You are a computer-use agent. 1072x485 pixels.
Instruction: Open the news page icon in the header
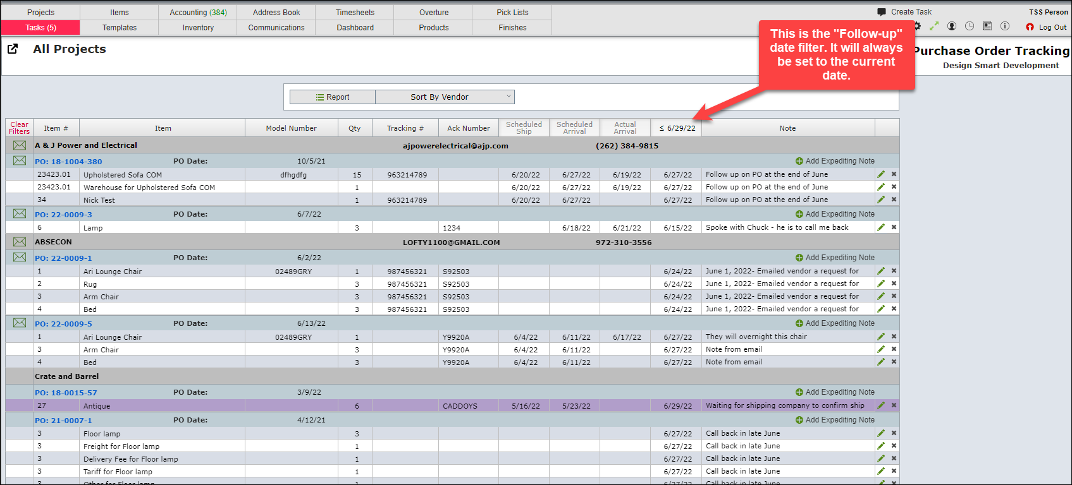click(x=987, y=27)
